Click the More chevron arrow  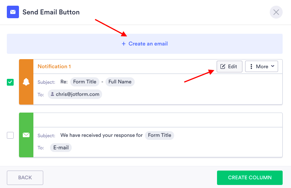pyautogui.click(x=272, y=66)
